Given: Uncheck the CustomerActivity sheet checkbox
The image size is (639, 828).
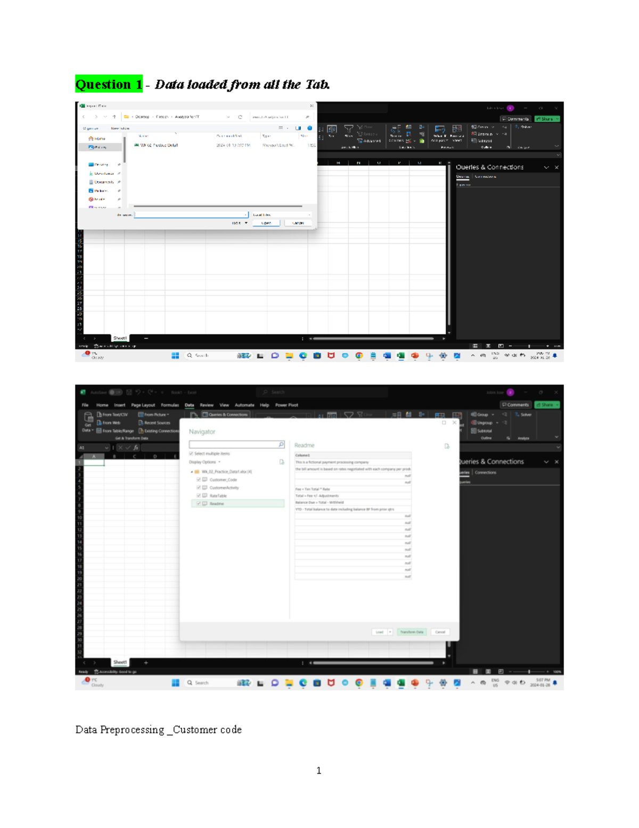Looking at the screenshot, I should click(x=199, y=488).
